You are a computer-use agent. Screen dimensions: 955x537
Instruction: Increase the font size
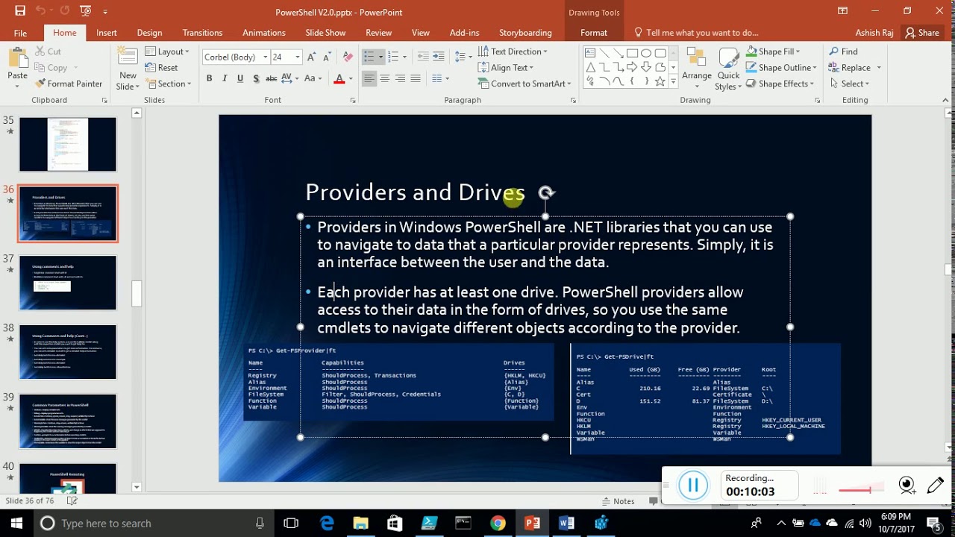(312, 57)
